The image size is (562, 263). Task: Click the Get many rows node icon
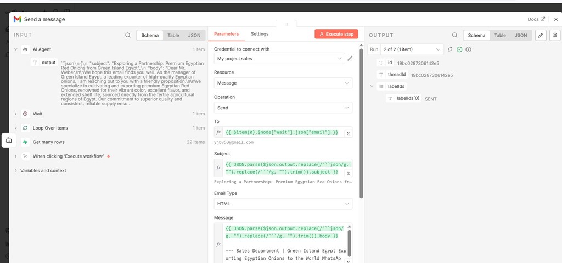(25, 142)
